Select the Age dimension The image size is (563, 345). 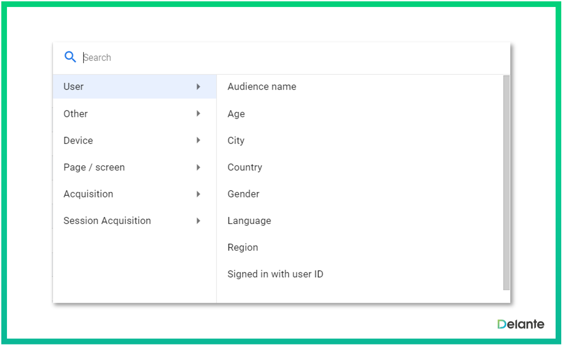(x=236, y=114)
